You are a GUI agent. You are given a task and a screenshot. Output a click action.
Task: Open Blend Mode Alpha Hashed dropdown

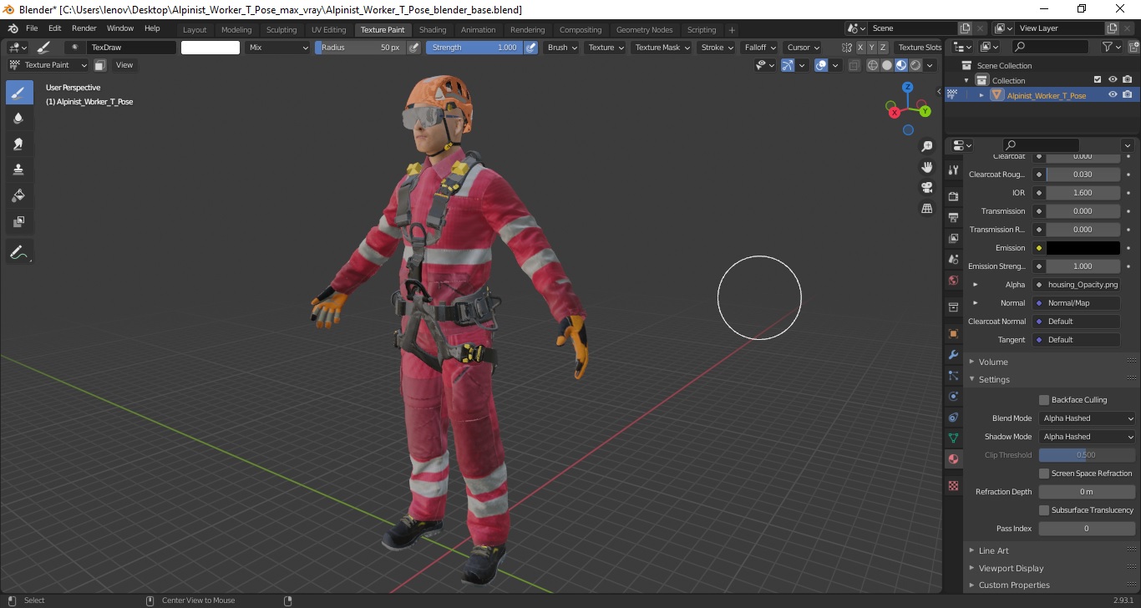click(x=1088, y=418)
